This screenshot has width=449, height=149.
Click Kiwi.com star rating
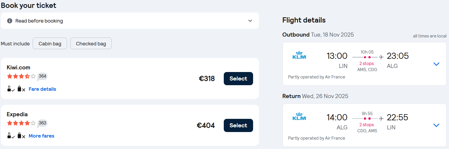21,76
